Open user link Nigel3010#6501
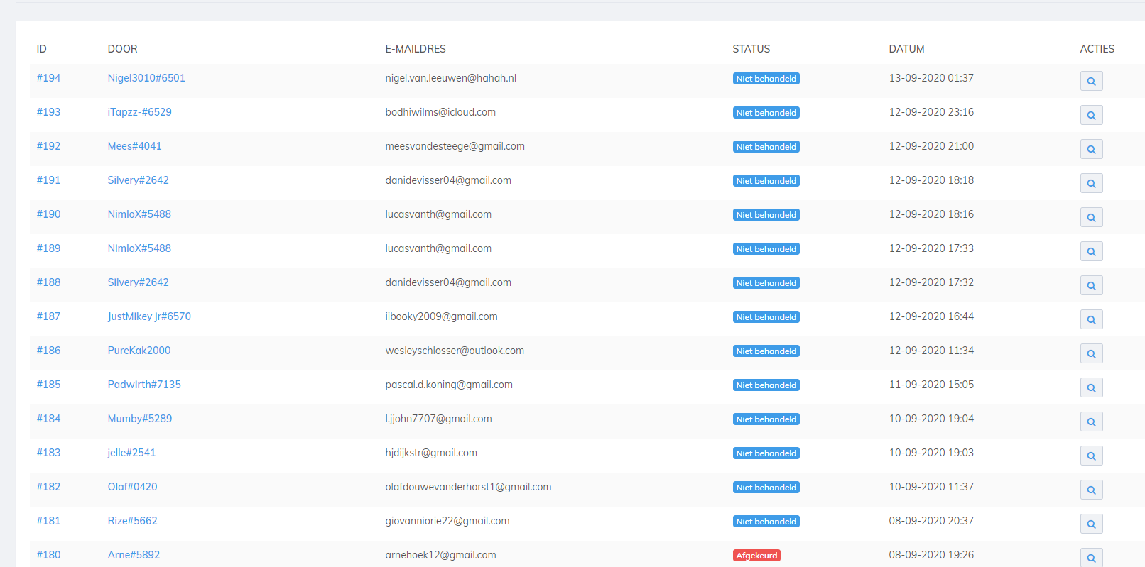Image resolution: width=1145 pixels, height=567 pixels. [x=146, y=78]
